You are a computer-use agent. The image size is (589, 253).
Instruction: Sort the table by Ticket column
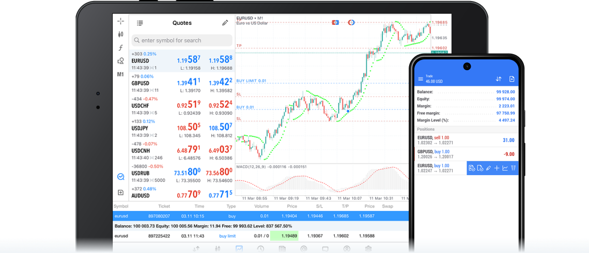tap(164, 206)
